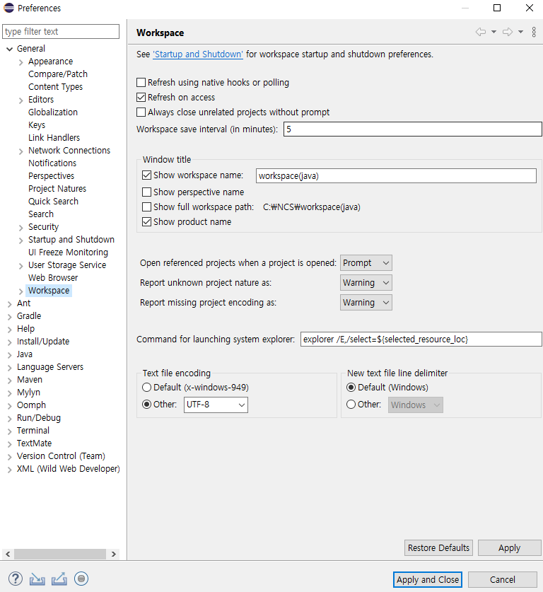This screenshot has width=543, height=592.
Task: Click the Cancel button
Action: (x=503, y=579)
